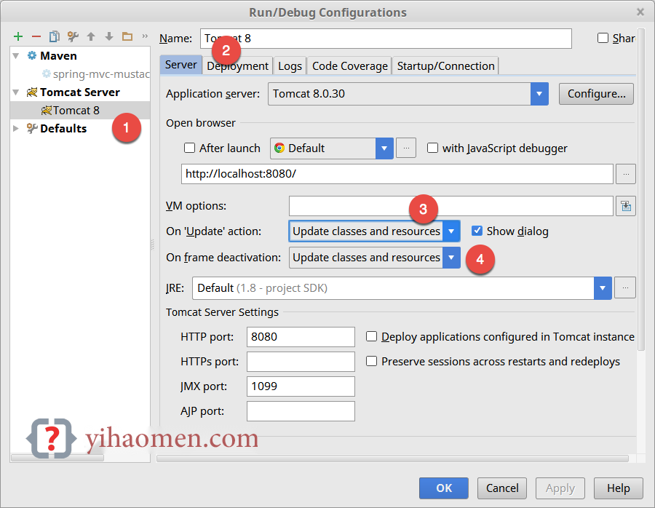This screenshot has width=655, height=508.
Task: Toggle the Share checkbox
Action: 603,38
